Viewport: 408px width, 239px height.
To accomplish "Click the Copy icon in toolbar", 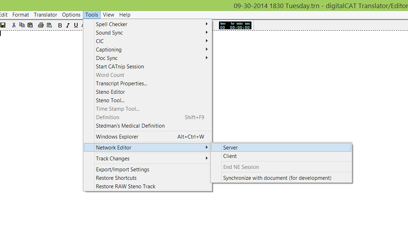I will [22, 25].
